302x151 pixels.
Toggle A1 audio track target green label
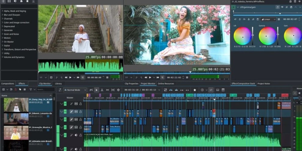[65, 135]
